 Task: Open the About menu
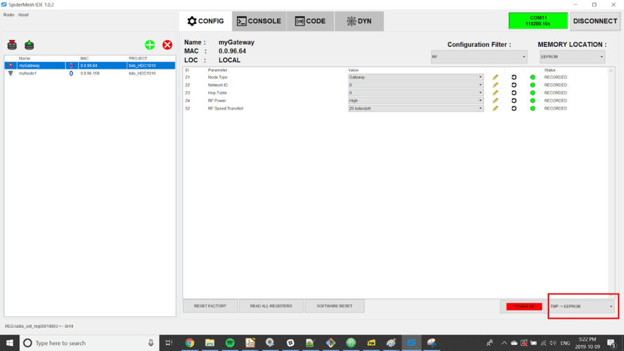(x=23, y=15)
